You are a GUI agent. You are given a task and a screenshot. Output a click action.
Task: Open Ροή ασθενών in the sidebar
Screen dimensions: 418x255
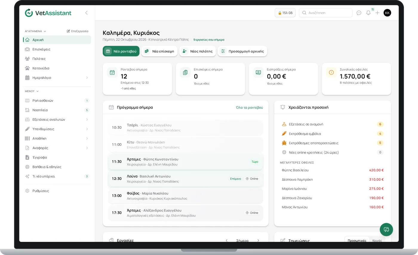coord(57,101)
